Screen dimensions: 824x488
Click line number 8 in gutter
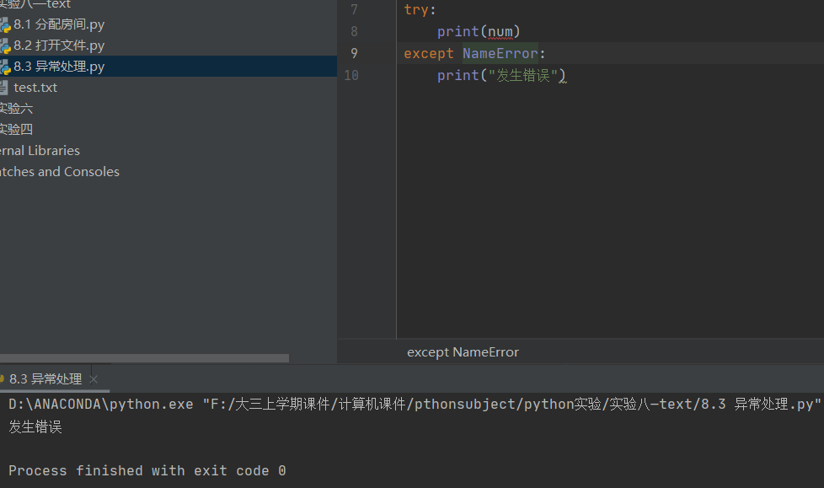(x=354, y=31)
